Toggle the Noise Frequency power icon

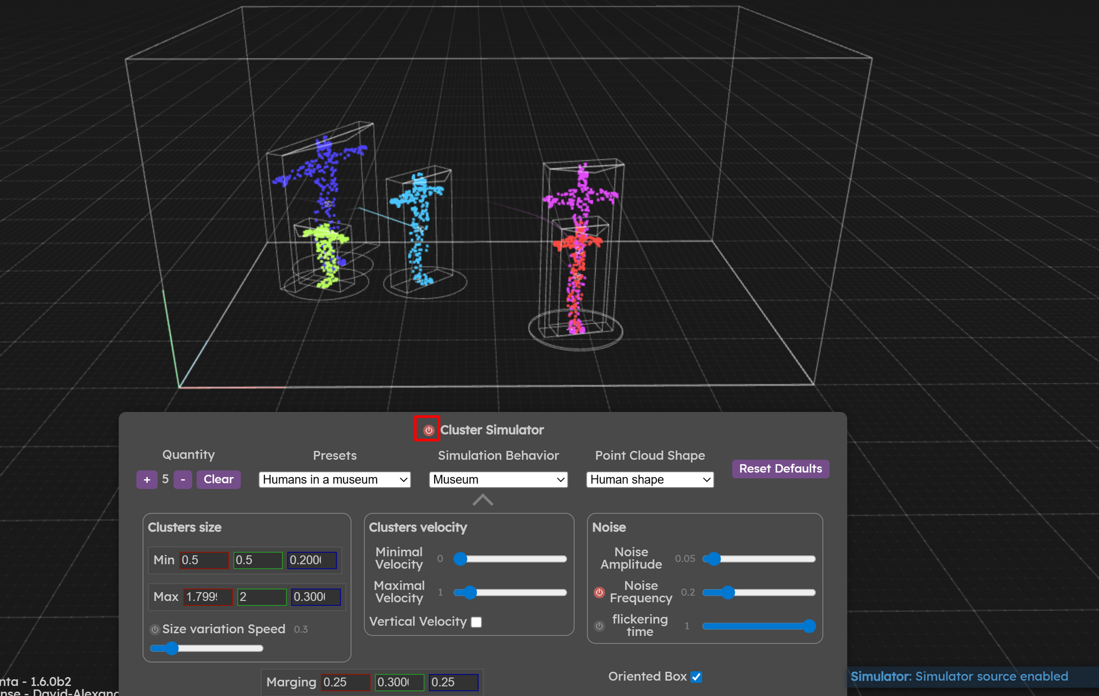(599, 592)
